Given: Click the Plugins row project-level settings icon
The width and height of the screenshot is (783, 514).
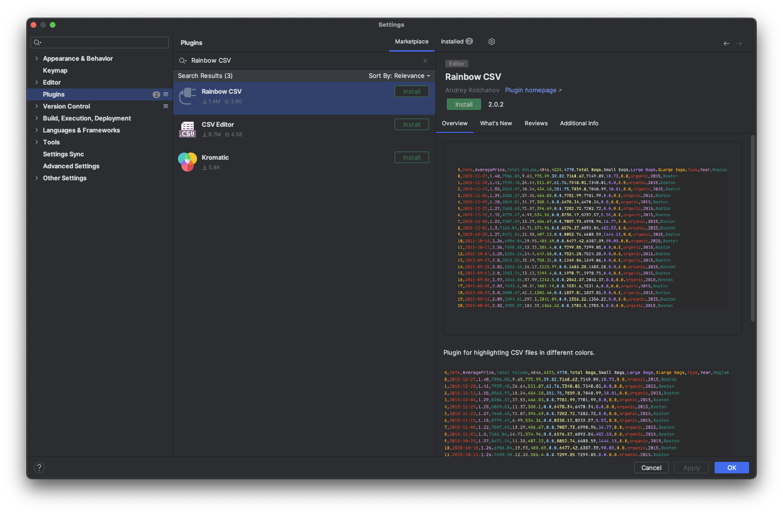Looking at the screenshot, I should tap(166, 94).
